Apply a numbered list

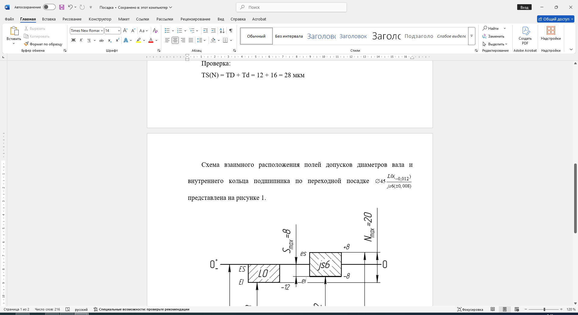180,31
